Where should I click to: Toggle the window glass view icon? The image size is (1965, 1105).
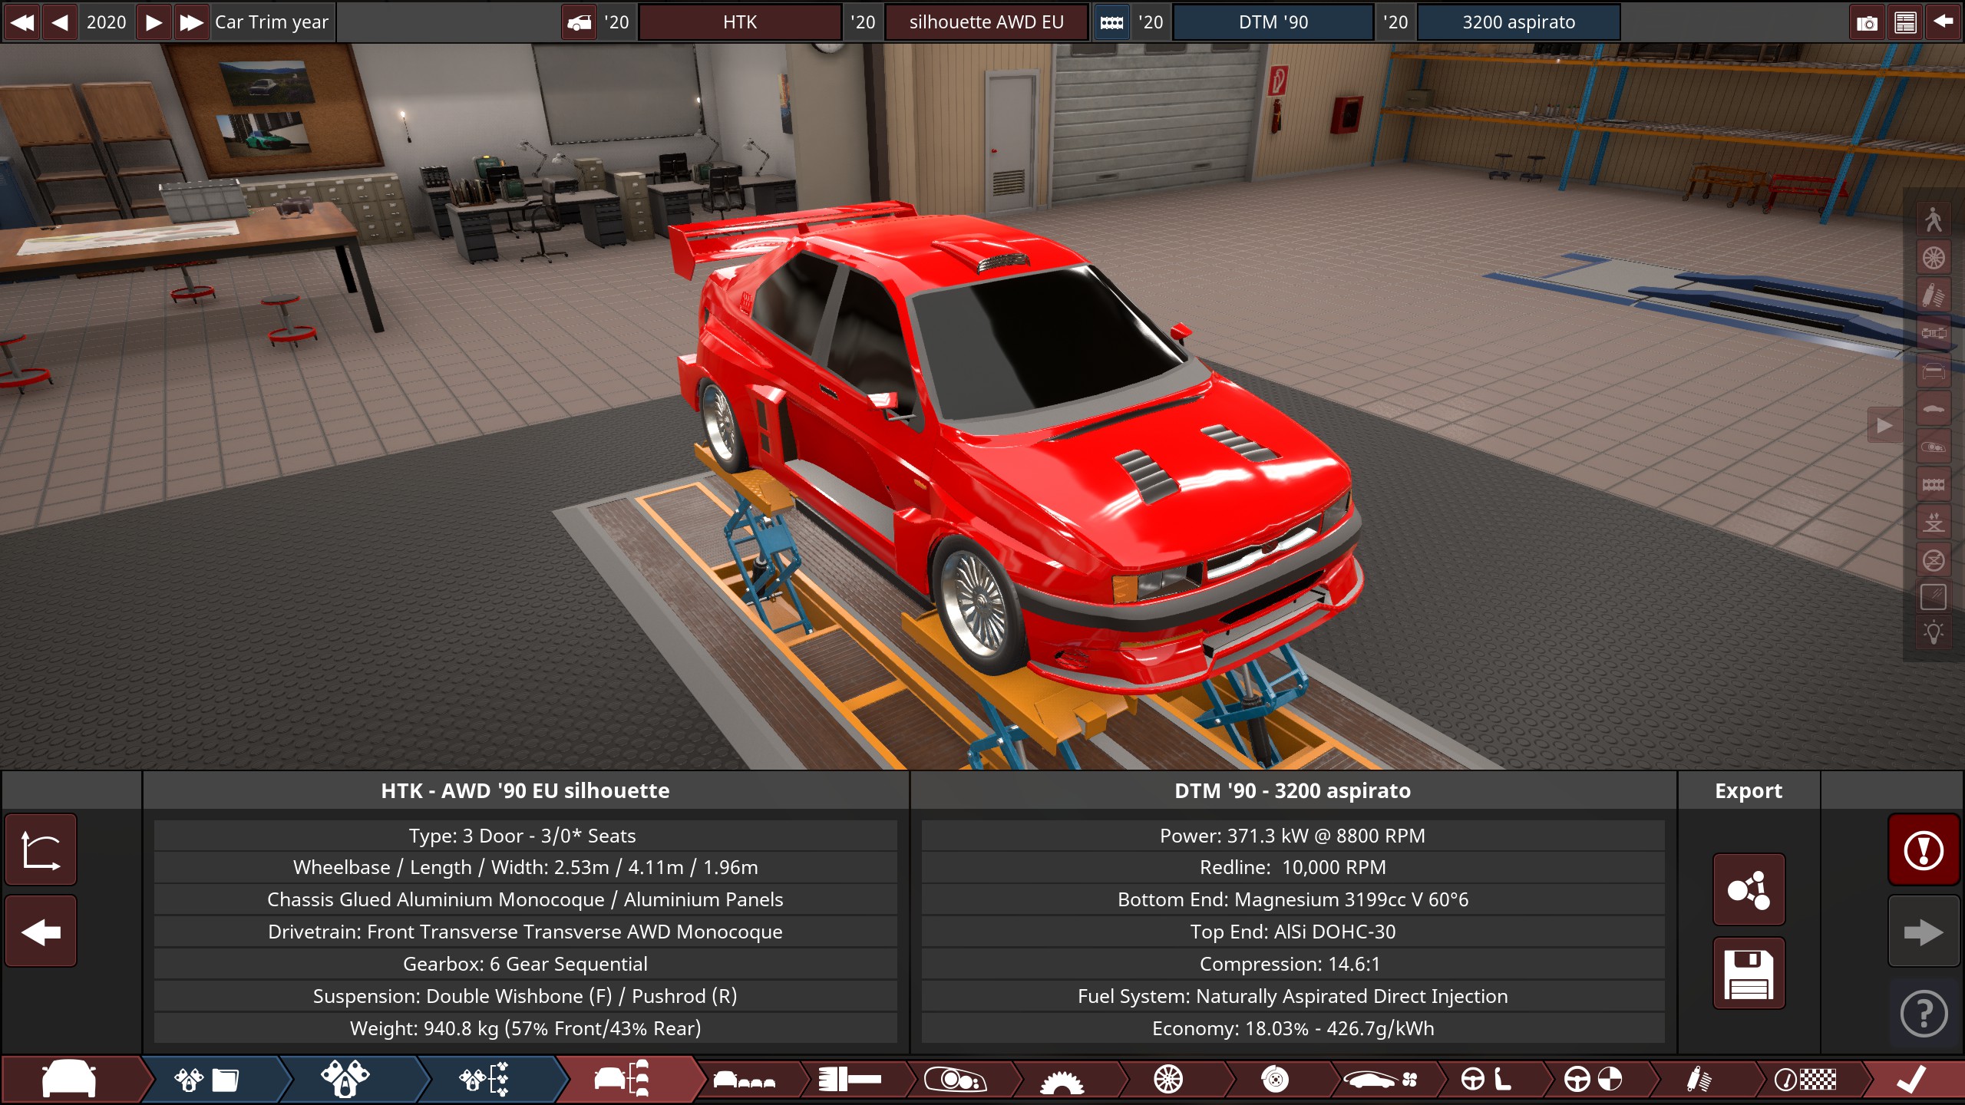[x=1934, y=597]
